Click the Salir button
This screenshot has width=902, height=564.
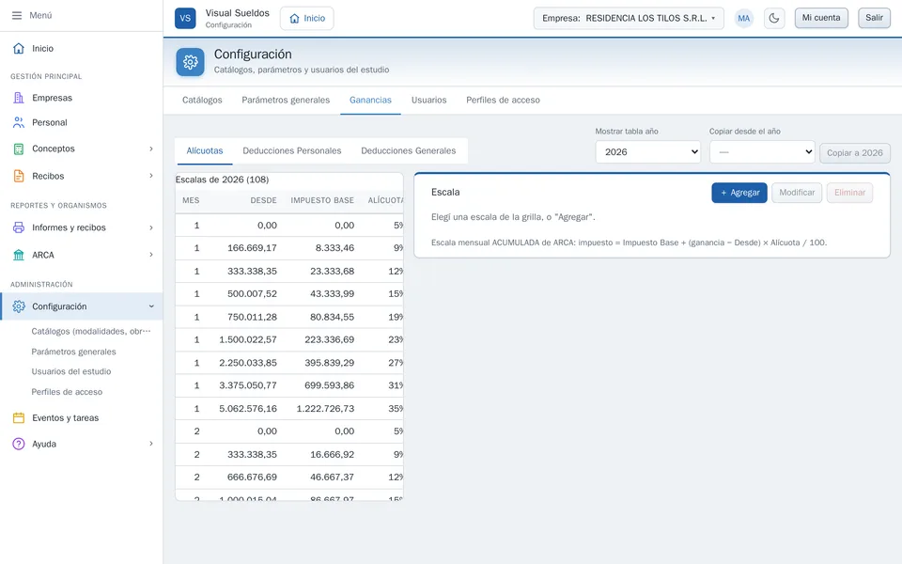click(874, 18)
